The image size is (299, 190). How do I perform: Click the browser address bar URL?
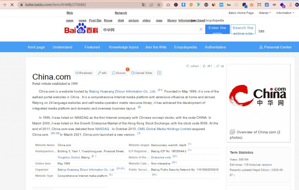56,5
